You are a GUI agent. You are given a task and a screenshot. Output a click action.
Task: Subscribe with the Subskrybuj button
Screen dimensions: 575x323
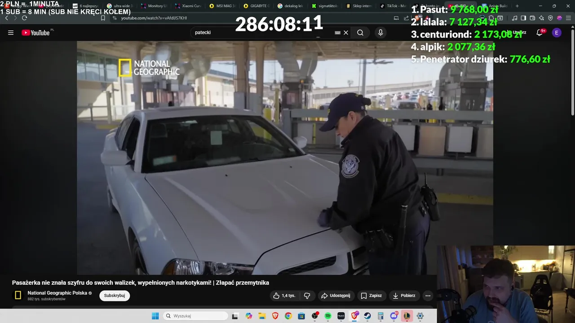pos(115,296)
